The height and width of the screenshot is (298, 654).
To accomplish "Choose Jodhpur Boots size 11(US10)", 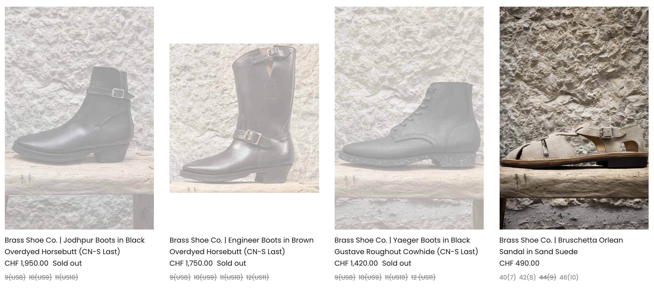I will (67, 277).
